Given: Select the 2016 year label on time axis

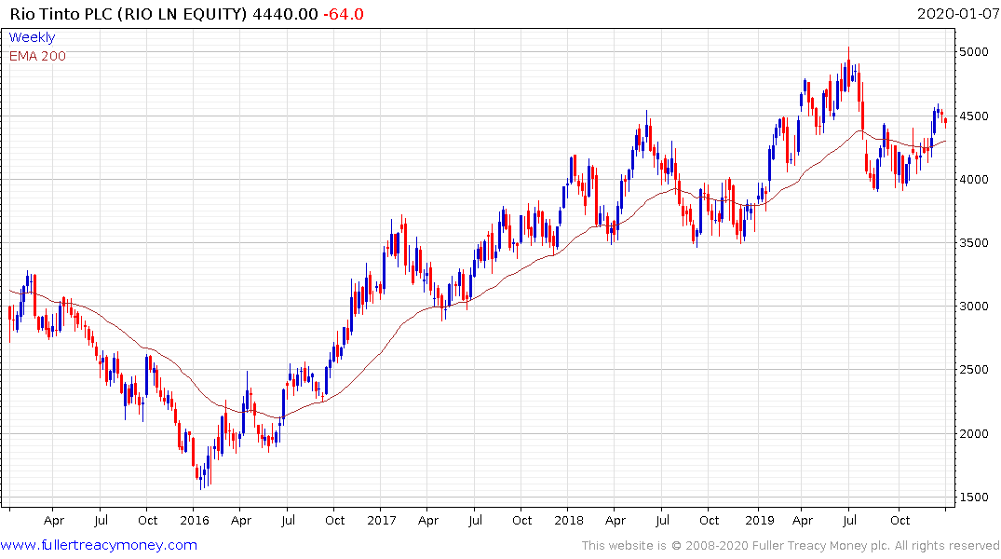Looking at the screenshot, I should pos(194,520).
